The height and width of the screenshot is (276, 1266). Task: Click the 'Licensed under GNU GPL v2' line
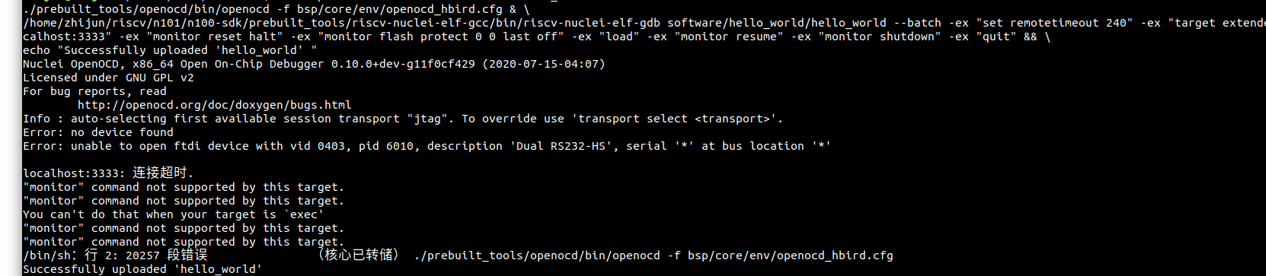point(108,78)
